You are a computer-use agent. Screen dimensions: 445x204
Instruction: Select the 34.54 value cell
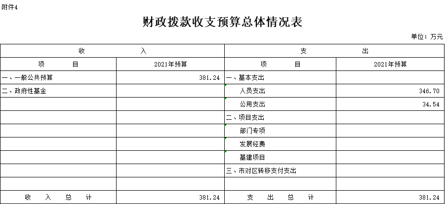390,104
